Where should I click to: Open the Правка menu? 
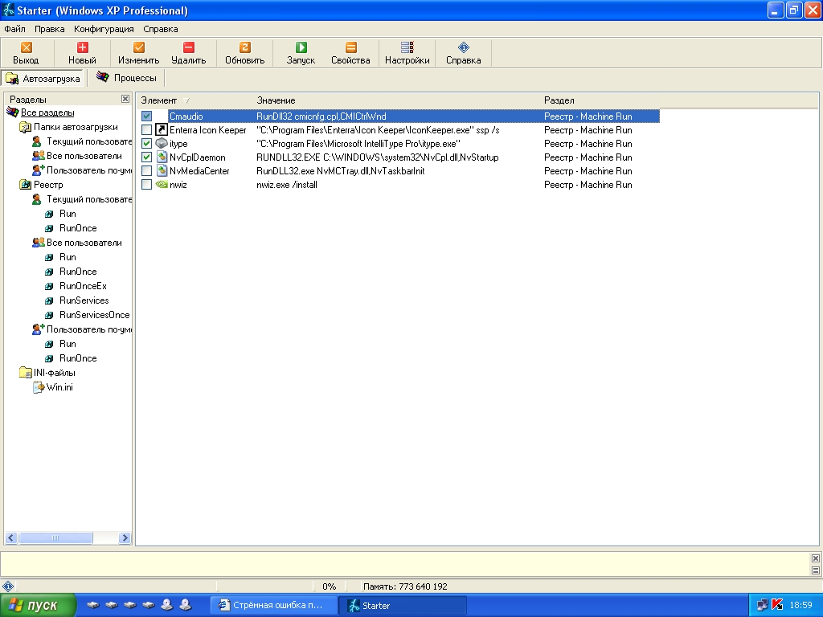tap(49, 29)
